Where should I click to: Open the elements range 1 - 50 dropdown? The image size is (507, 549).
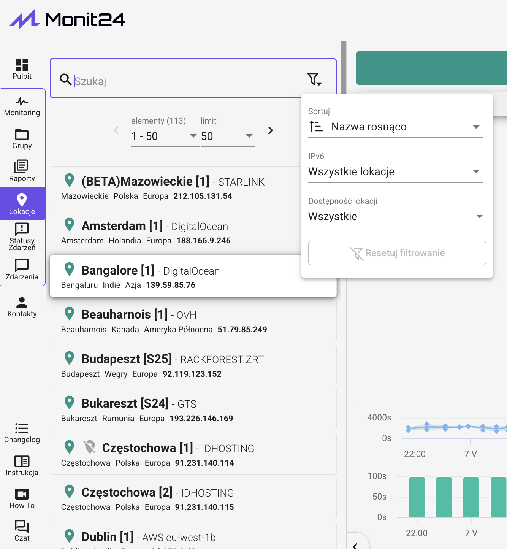point(165,136)
